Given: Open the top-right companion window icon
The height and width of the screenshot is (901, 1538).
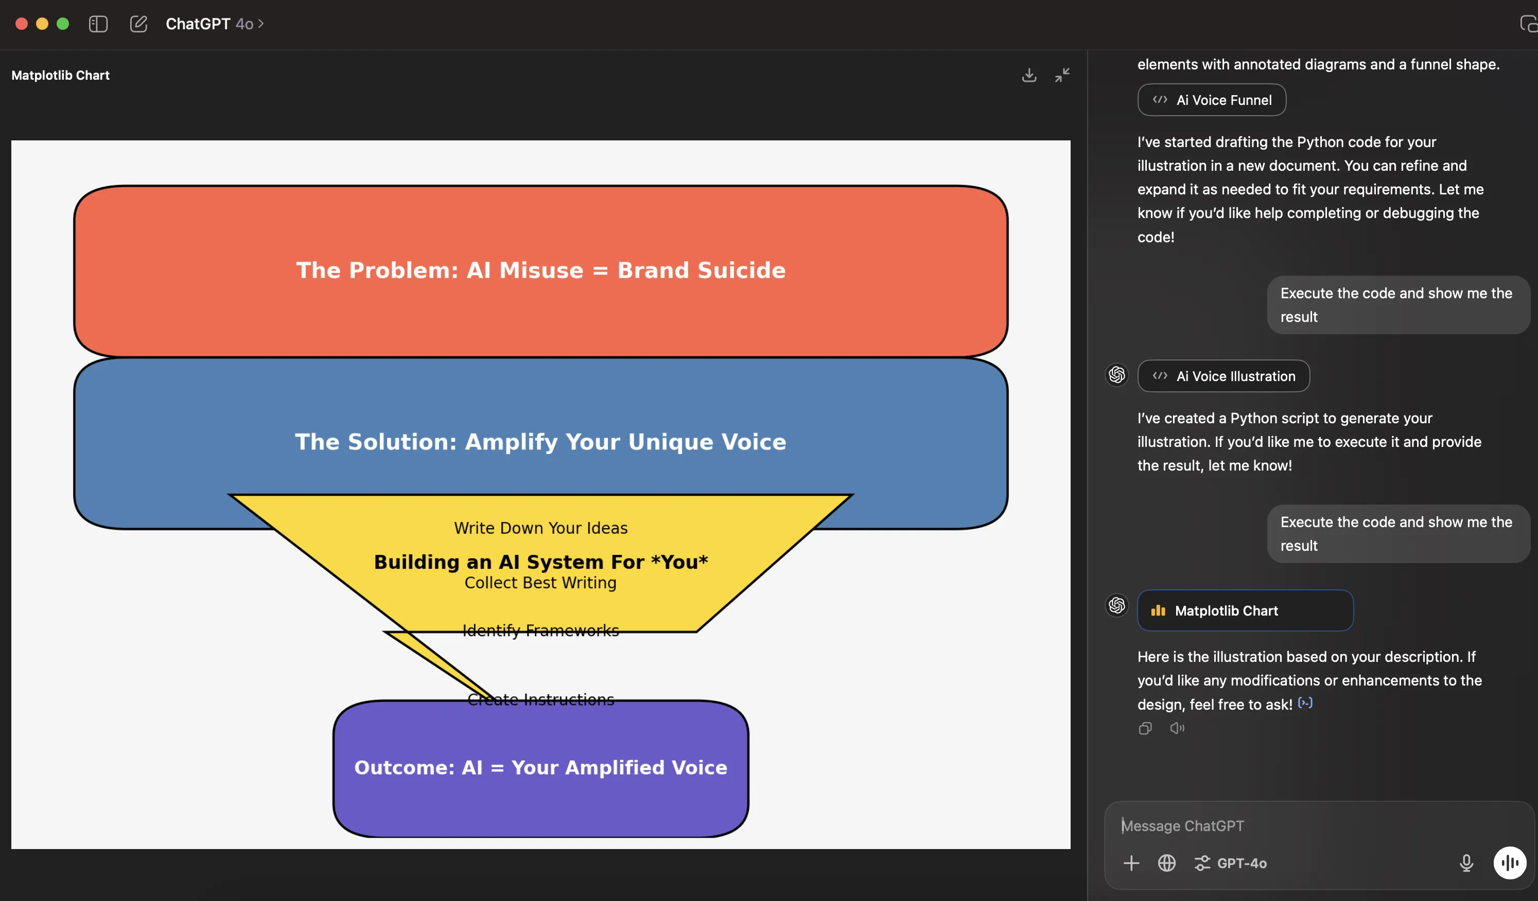Looking at the screenshot, I should pyautogui.click(x=1528, y=24).
